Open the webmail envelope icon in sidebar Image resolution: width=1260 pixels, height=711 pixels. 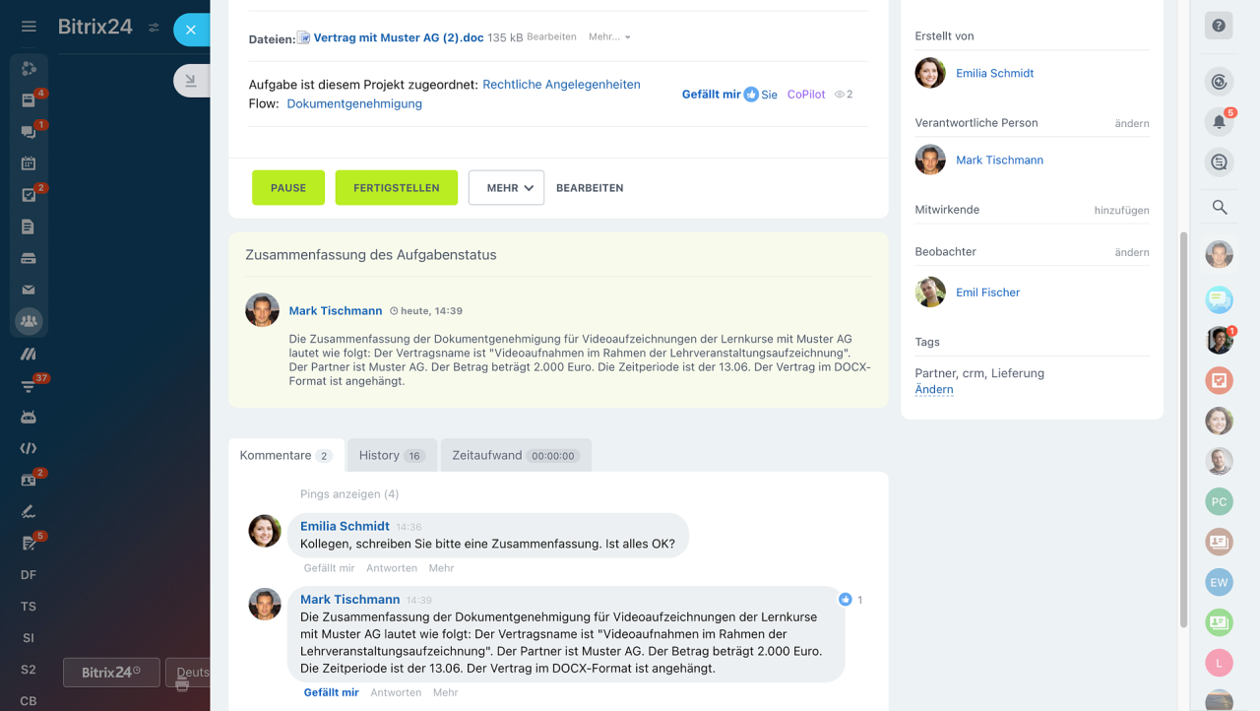(x=29, y=290)
